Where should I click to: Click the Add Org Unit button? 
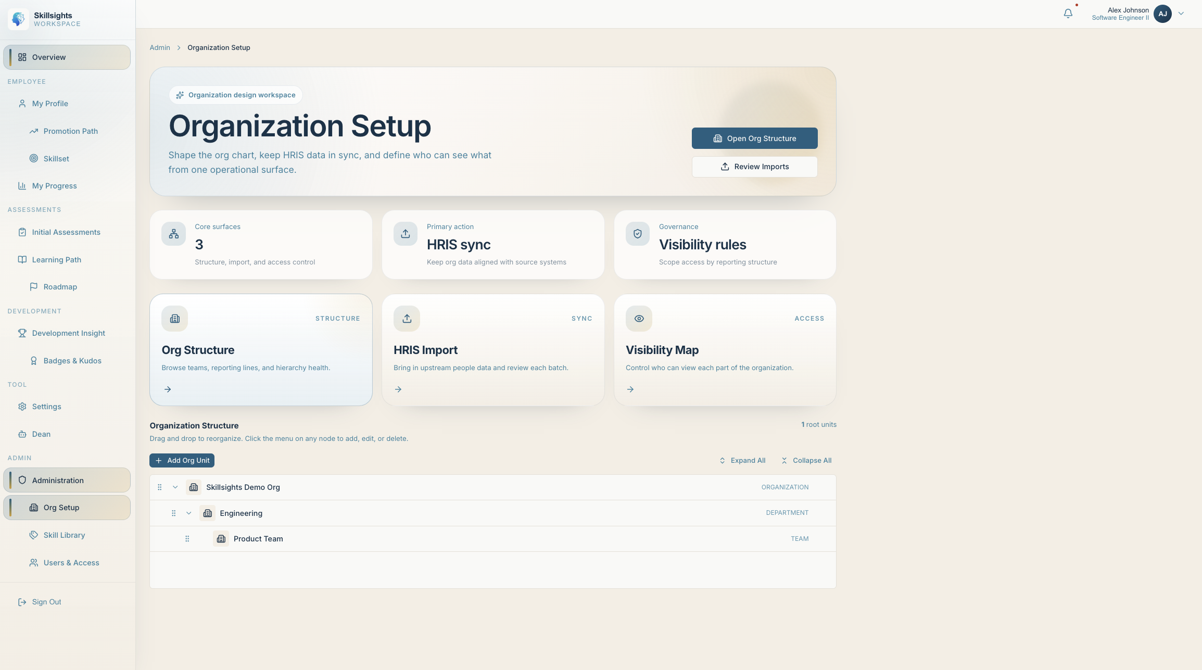click(182, 461)
